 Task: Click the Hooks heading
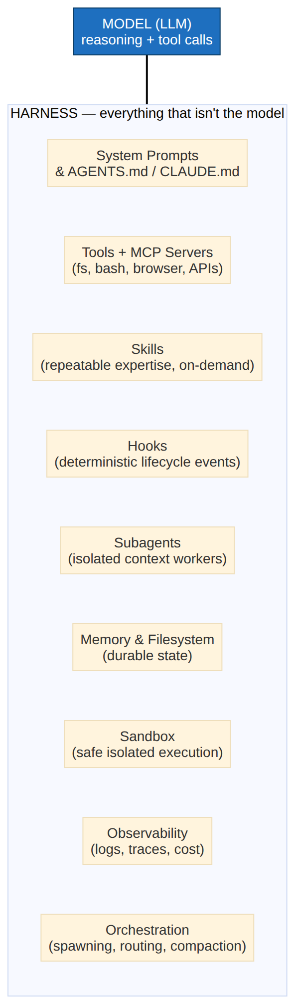coord(147,446)
